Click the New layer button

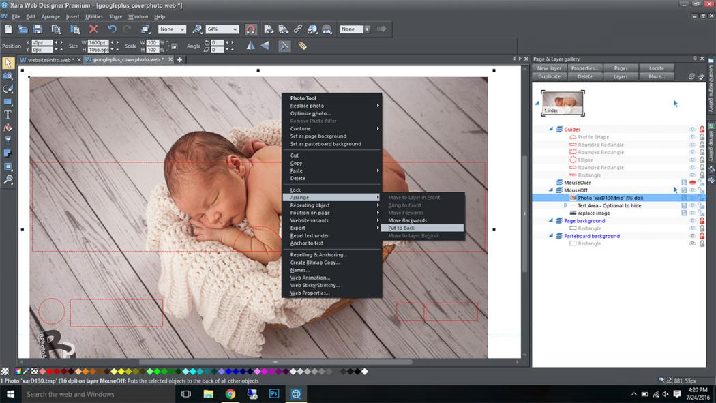click(550, 68)
